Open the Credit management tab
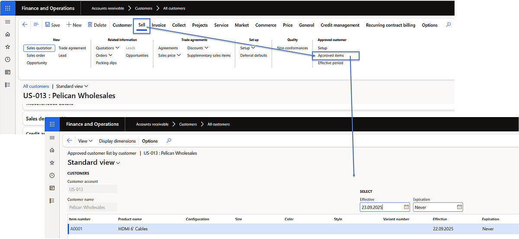519x239 pixels. point(340,25)
